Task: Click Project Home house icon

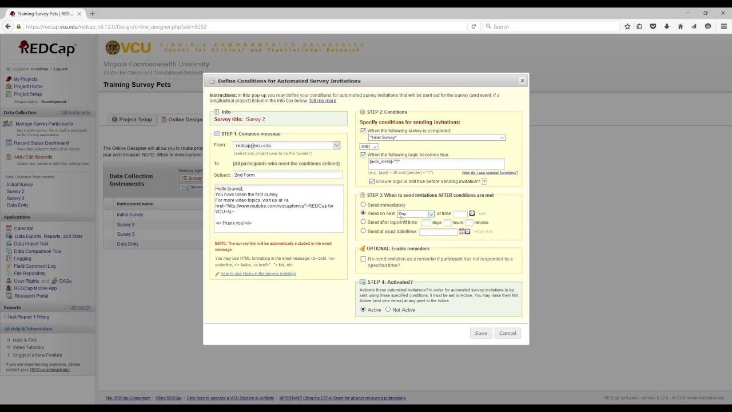Action: tap(9, 86)
